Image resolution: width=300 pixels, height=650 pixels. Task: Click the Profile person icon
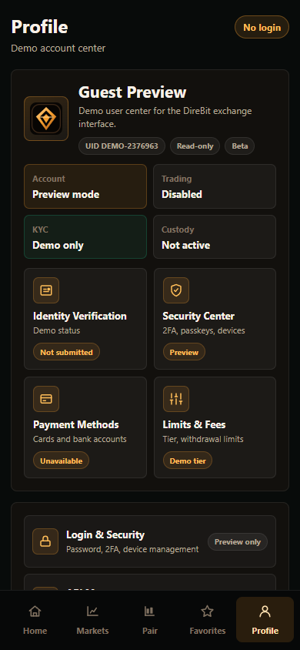point(265,611)
